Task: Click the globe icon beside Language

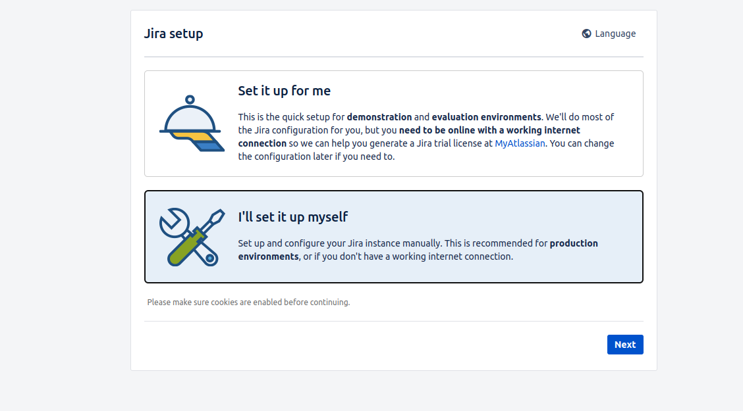Action: point(586,34)
